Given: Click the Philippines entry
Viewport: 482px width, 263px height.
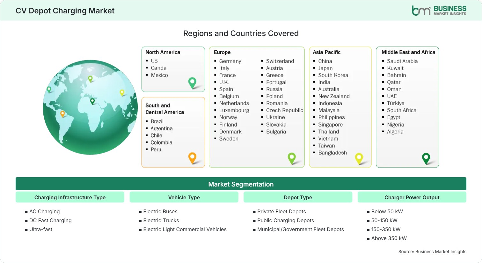Looking at the screenshot, I should (x=332, y=117).
